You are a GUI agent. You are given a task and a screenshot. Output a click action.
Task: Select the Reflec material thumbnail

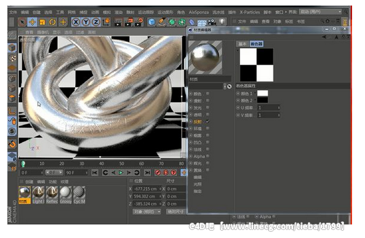pyautogui.click(x=52, y=195)
